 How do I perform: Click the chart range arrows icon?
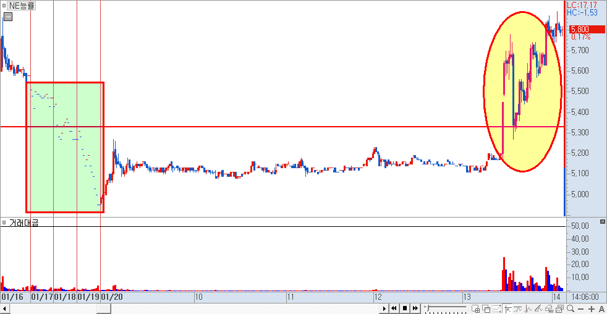pyautogui.click(x=496, y=308)
